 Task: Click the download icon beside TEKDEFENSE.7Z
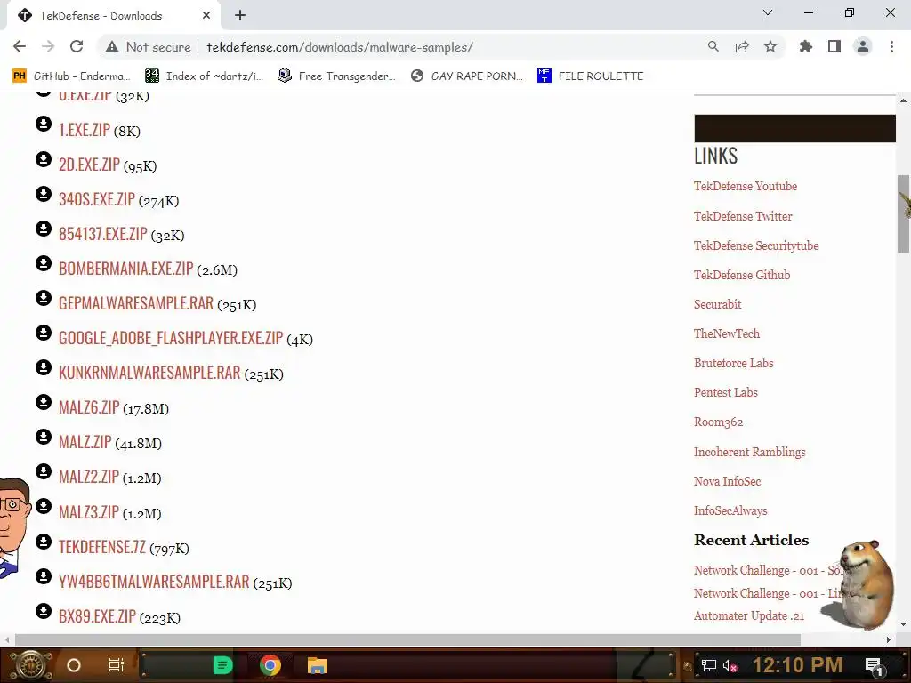tap(44, 542)
